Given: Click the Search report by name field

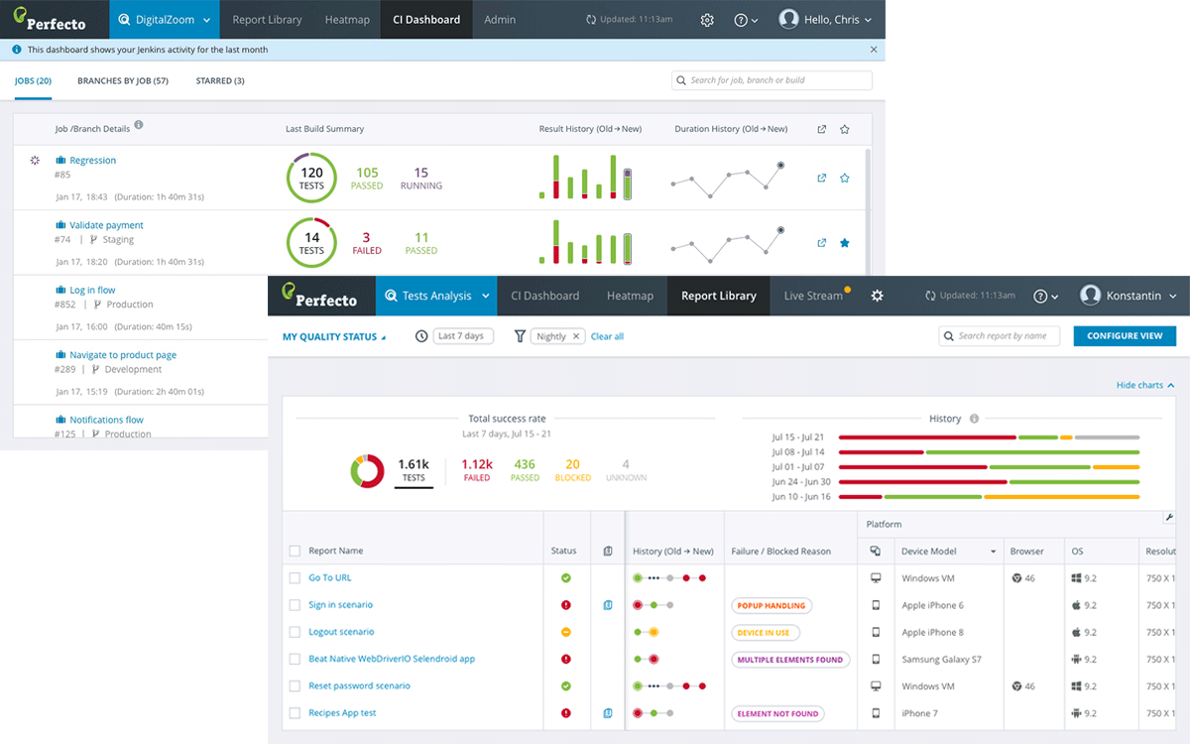Looking at the screenshot, I should pos(1000,336).
